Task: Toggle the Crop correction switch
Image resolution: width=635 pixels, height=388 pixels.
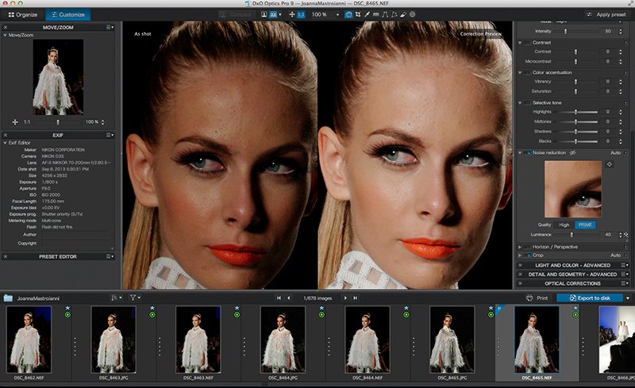Action: [527, 255]
